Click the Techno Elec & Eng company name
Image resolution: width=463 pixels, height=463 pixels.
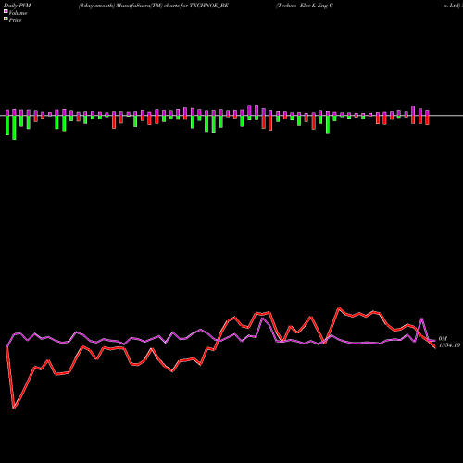pos(305,6)
